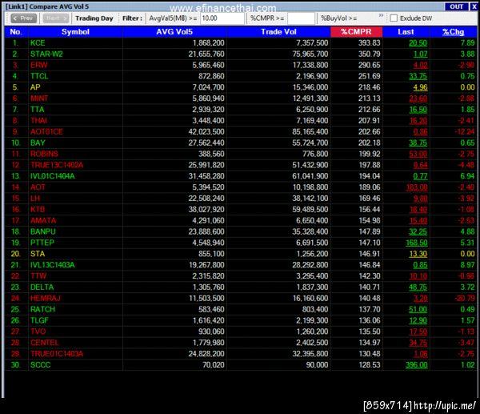Sort by the %CMPR column header
The image size is (480, 414).
356,32
